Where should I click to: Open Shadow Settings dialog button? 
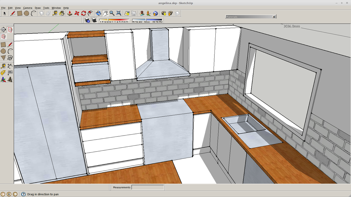click(87, 20)
